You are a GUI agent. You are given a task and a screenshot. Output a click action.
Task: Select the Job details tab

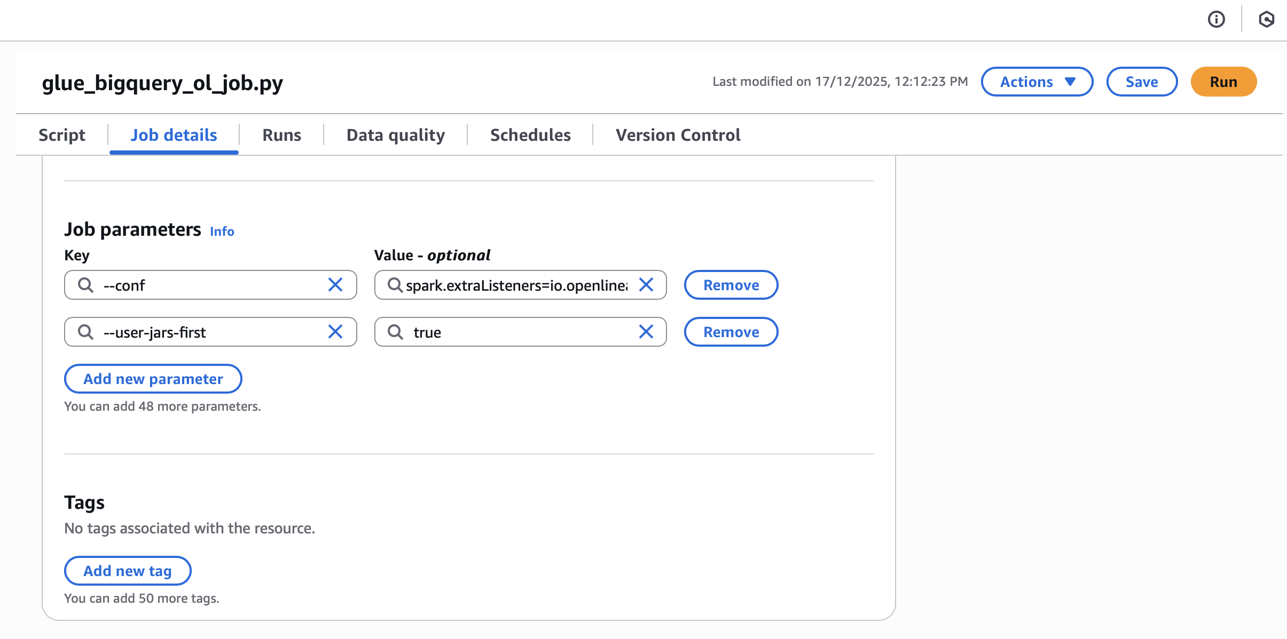pyautogui.click(x=174, y=135)
